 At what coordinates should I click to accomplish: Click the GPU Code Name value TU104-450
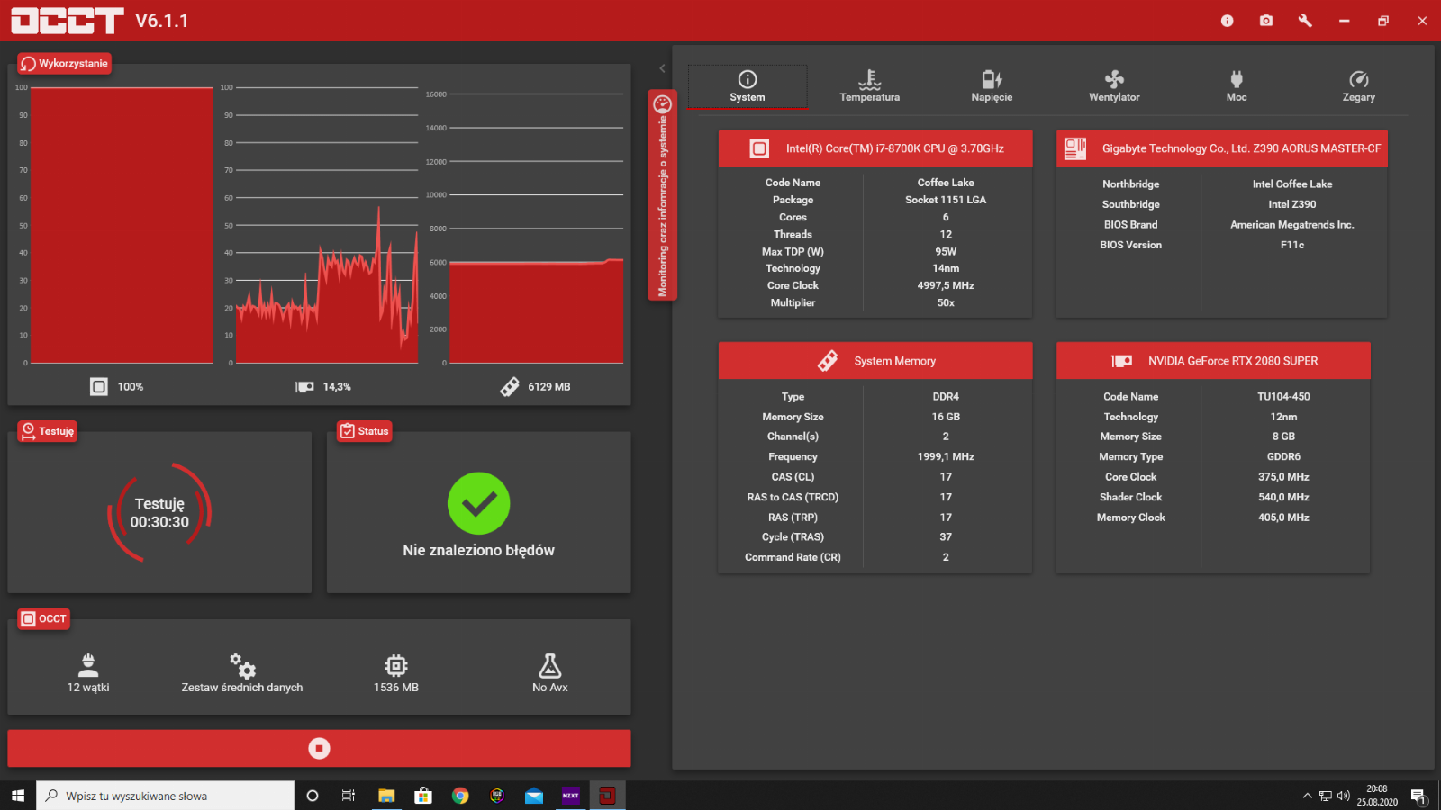click(1283, 396)
